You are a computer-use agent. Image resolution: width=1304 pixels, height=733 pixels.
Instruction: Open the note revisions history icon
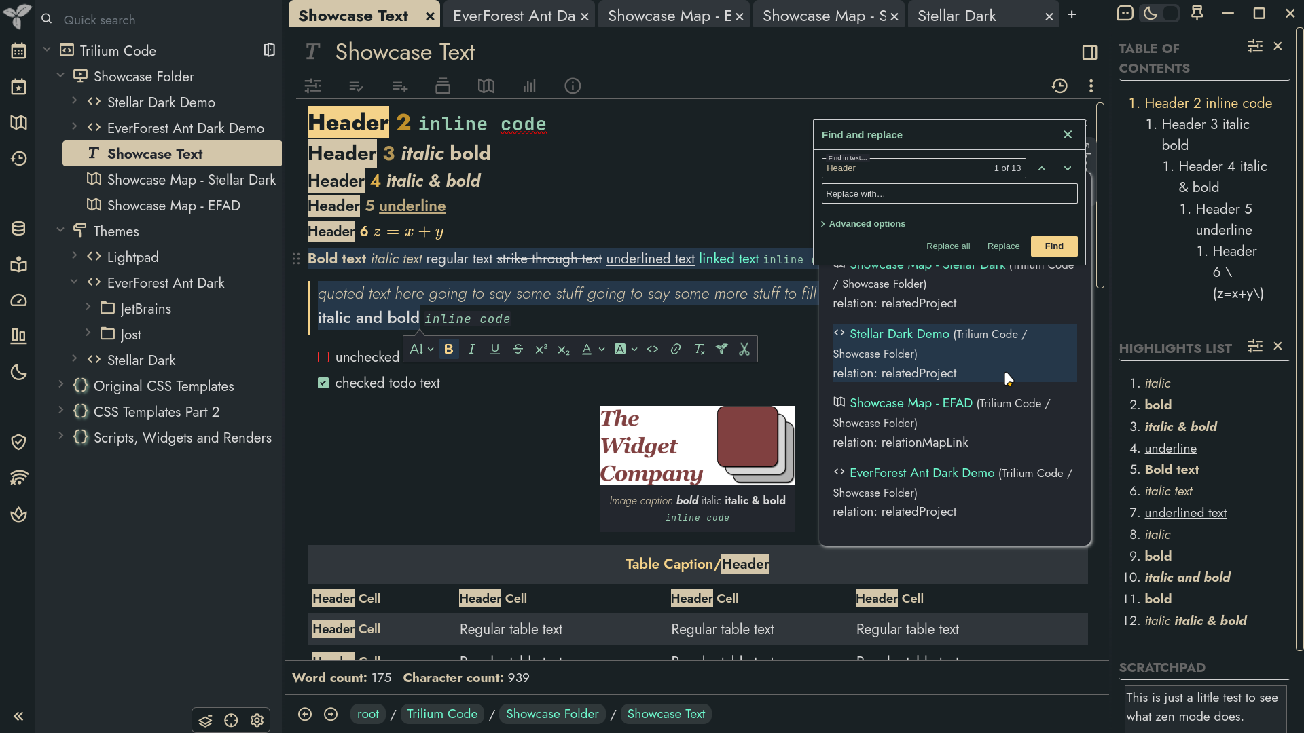click(x=1059, y=86)
